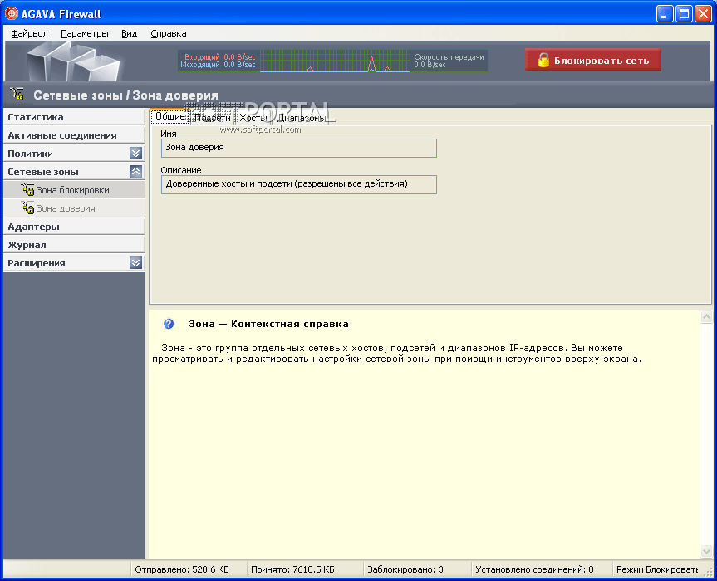Viewport: 717px width, 581px height.
Task: Click the Входящий 0.0 B/sec readout
Action: 219,57
